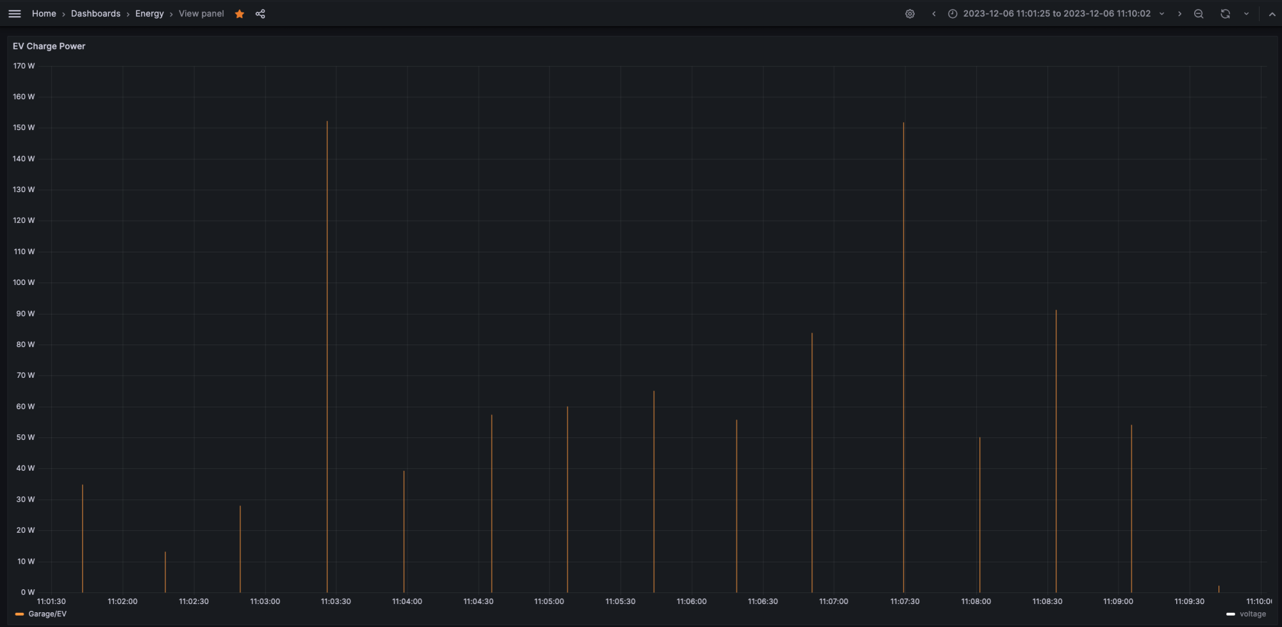Viewport: 1282px width, 627px height.
Task: Open the hamburger navigation menu
Action: [x=15, y=13]
